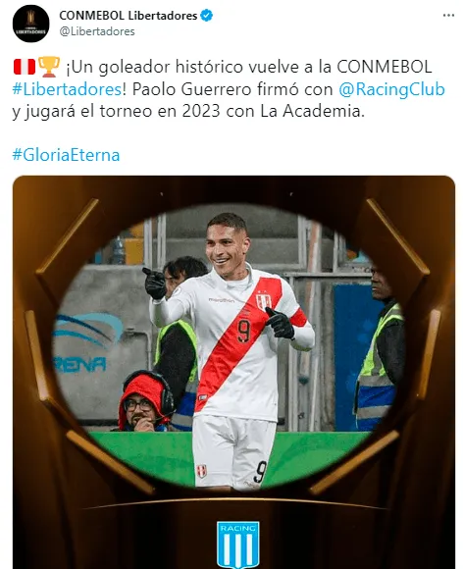Open the @RacingClub mention

(391, 89)
